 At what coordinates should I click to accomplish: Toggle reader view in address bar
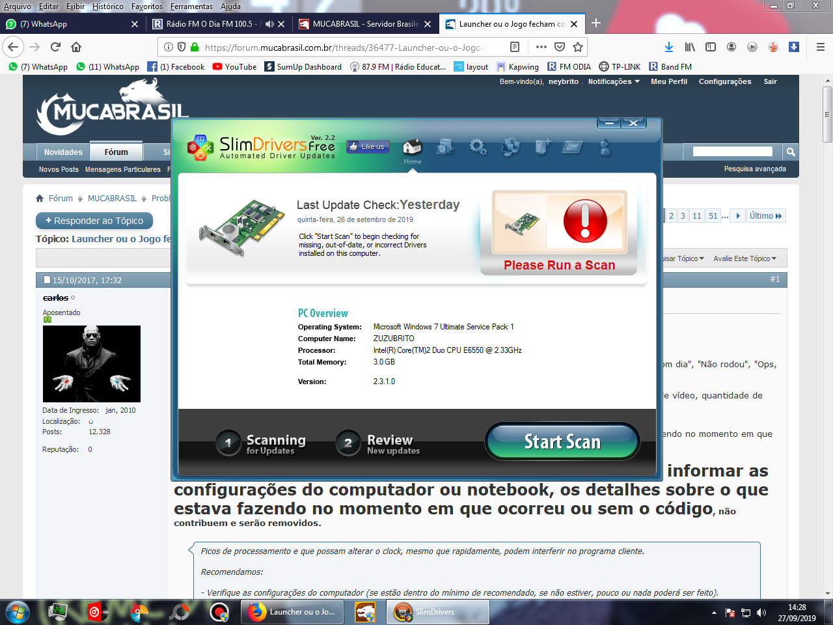tap(515, 47)
